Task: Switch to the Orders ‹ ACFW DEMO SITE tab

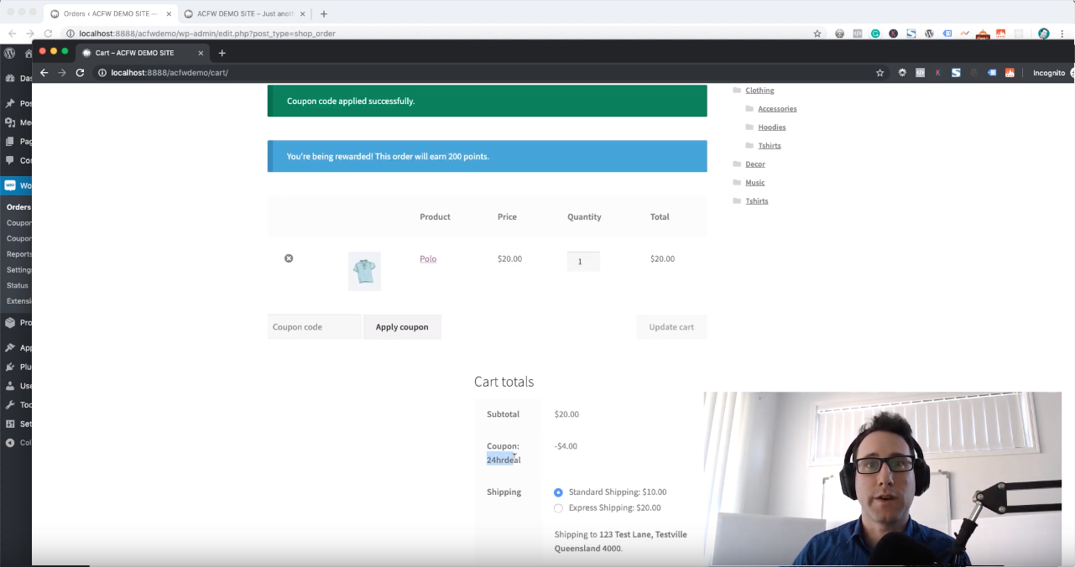Action: click(109, 13)
